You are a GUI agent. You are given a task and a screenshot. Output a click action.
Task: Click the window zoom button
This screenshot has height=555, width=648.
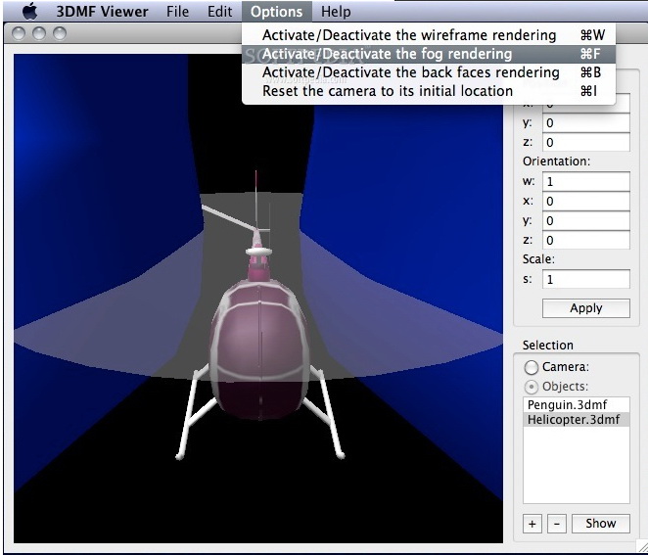point(60,33)
